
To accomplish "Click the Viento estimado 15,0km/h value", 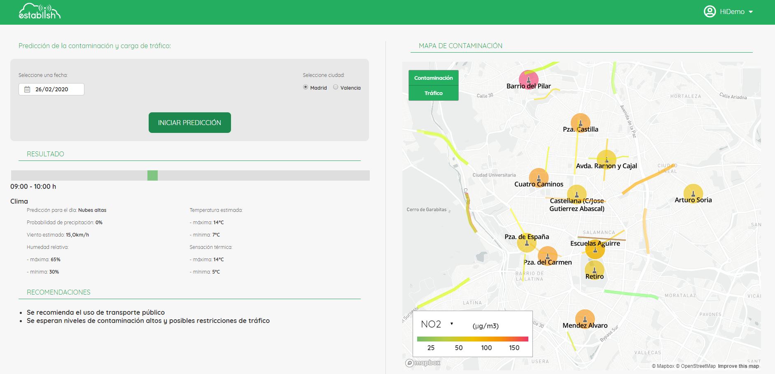I will 77,235.
